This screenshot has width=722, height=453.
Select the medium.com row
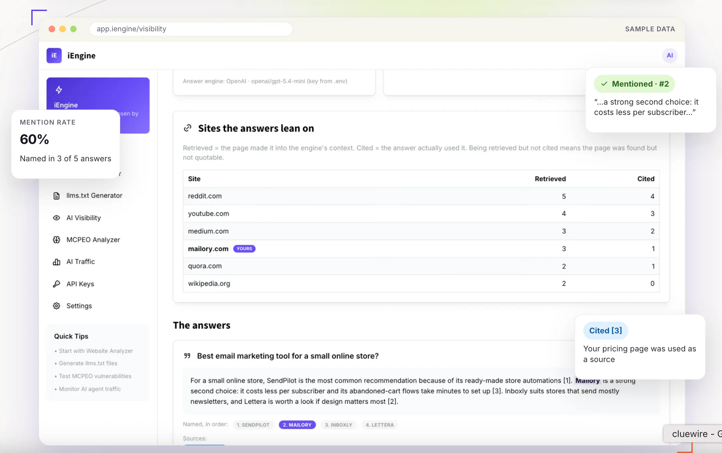(421, 231)
